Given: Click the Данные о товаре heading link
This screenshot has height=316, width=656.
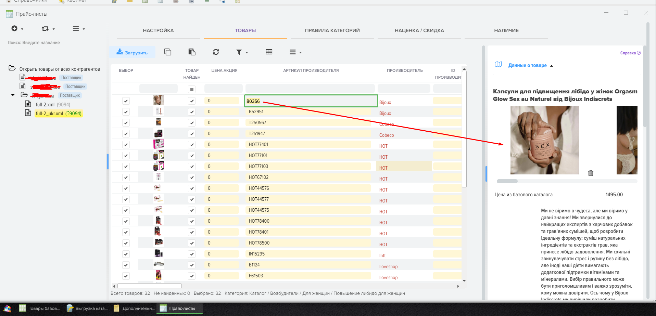Looking at the screenshot, I should pyautogui.click(x=527, y=65).
